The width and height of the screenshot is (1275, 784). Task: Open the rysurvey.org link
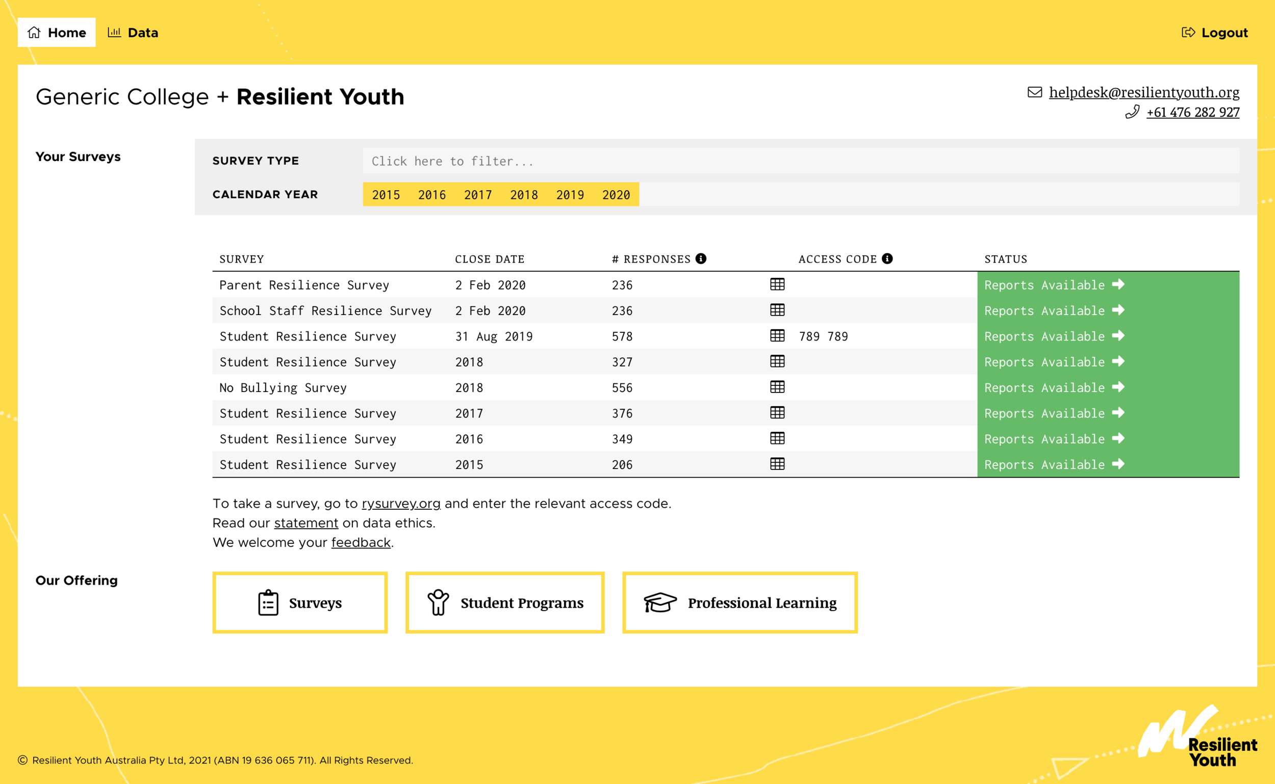tap(400, 504)
